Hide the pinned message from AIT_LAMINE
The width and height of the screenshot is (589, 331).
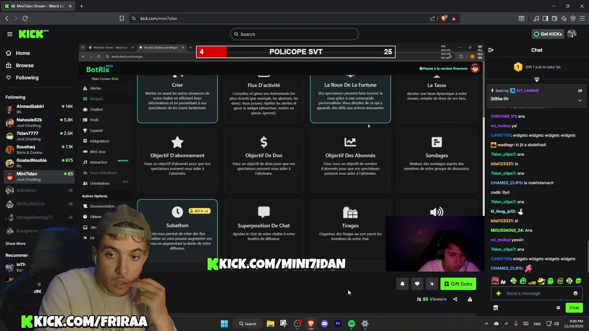click(x=580, y=91)
